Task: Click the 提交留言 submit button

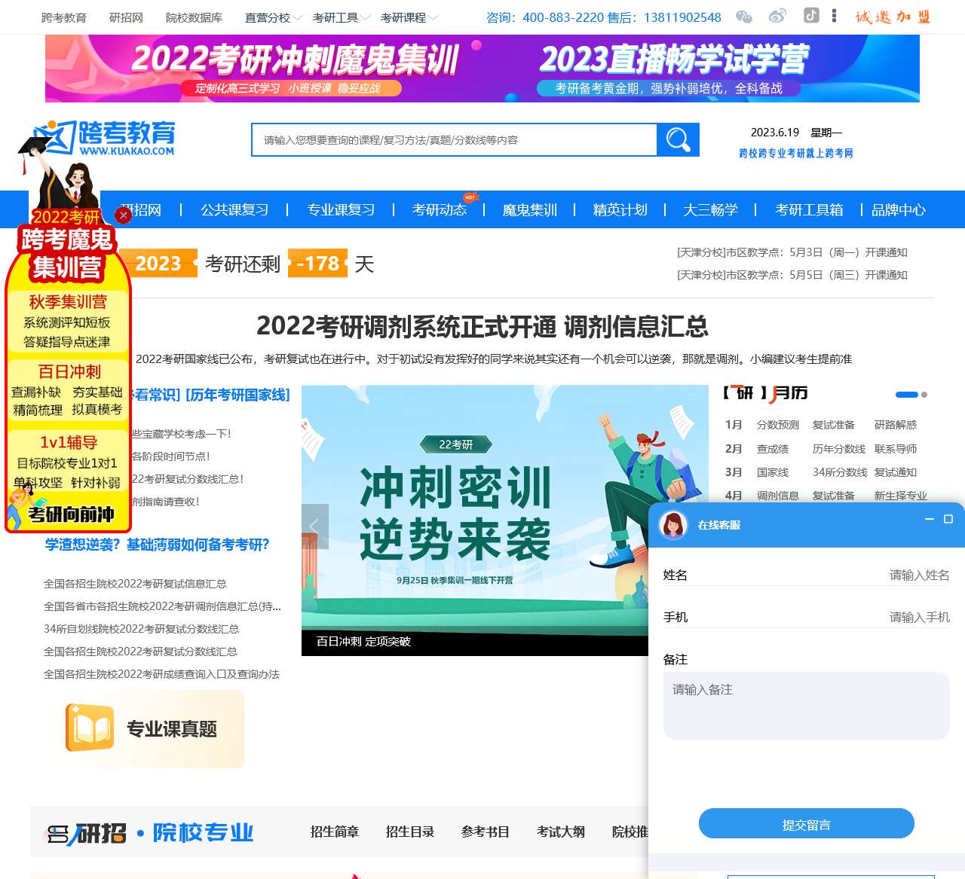Action: tap(806, 824)
